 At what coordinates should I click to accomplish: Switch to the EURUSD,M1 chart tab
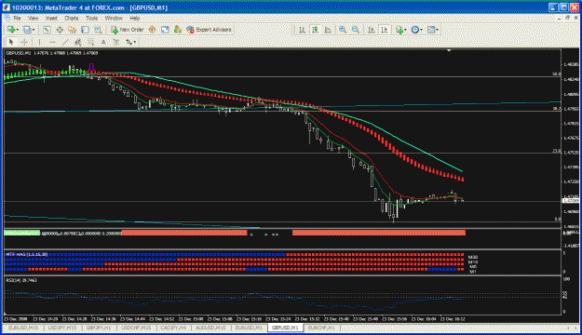click(249, 328)
